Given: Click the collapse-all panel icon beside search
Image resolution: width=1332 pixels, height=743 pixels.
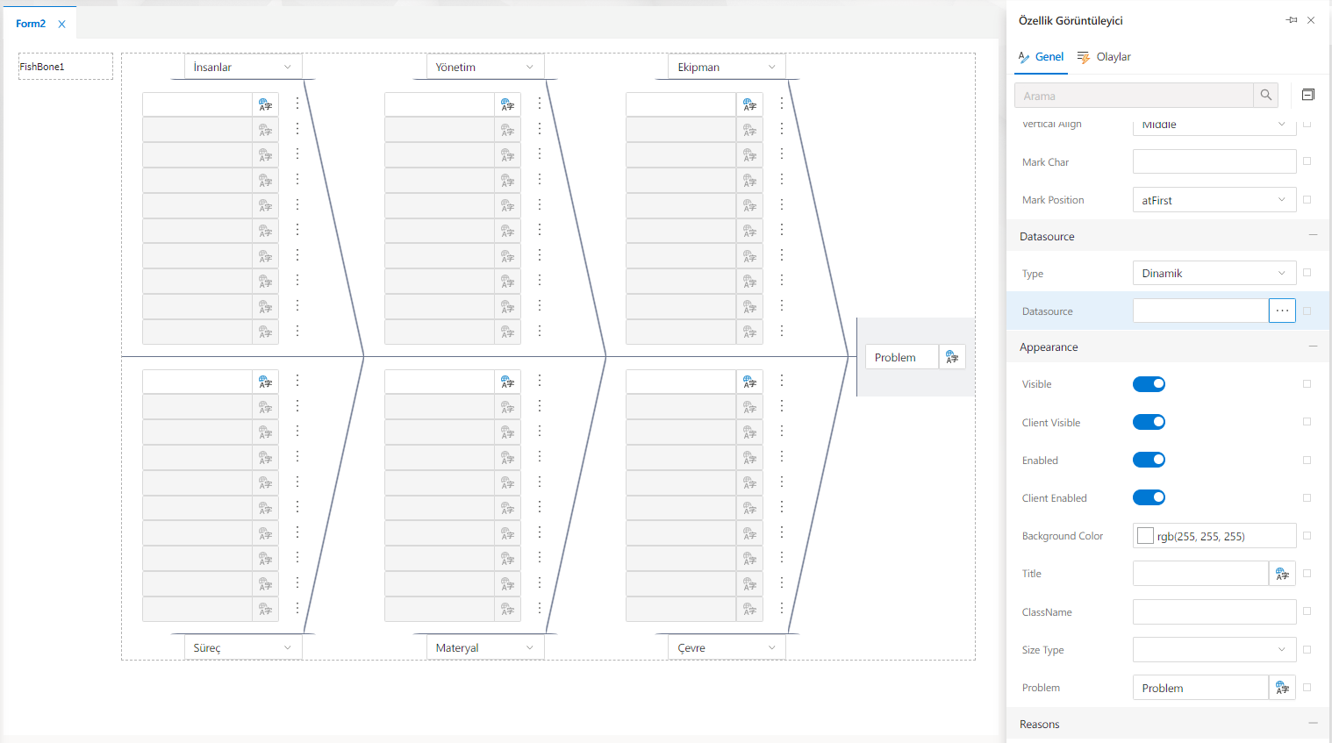Looking at the screenshot, I should tap(1308, 95).
